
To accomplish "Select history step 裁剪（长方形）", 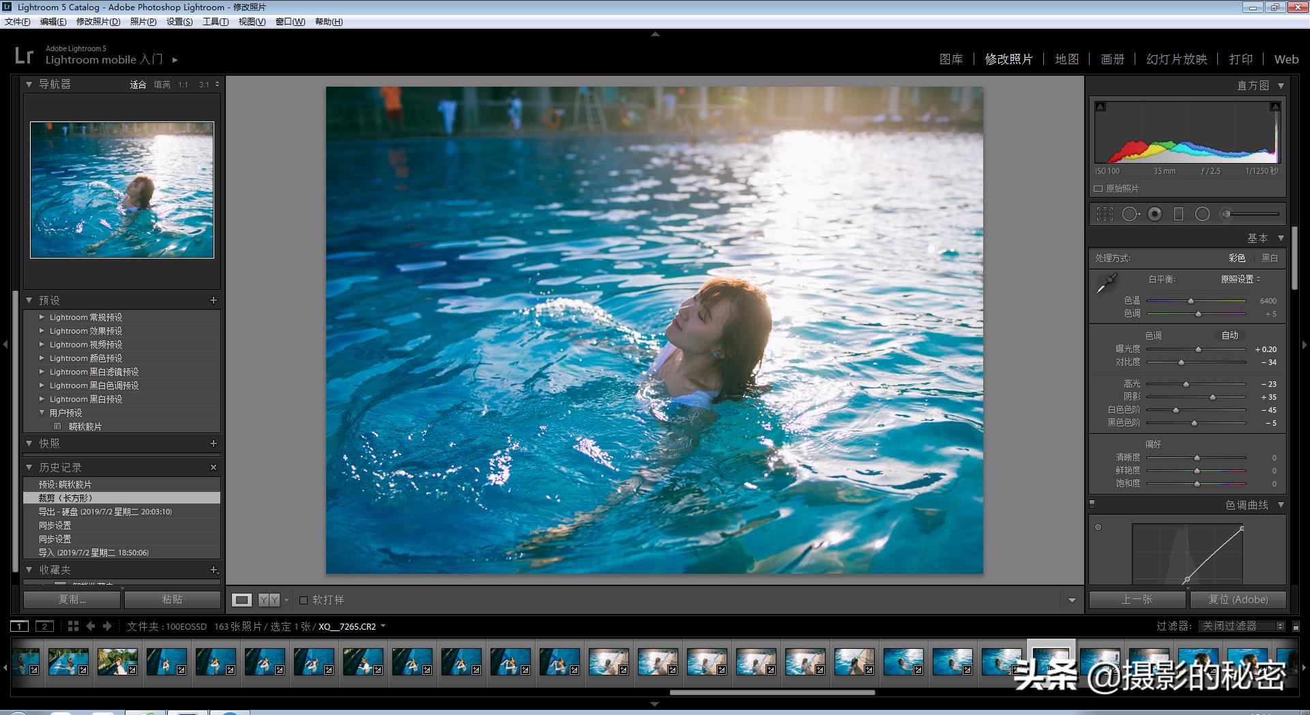I will 122,498.
